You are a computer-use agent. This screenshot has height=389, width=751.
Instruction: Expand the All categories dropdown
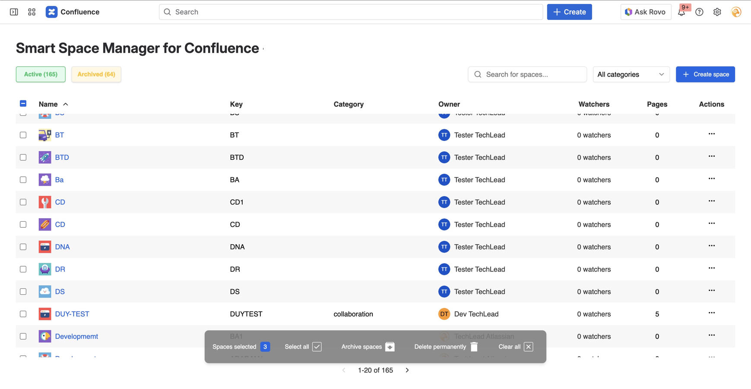(x=631, y=74)
